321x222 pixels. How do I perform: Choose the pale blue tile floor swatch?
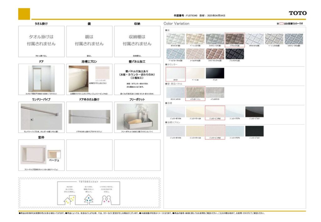pos(176,54)
